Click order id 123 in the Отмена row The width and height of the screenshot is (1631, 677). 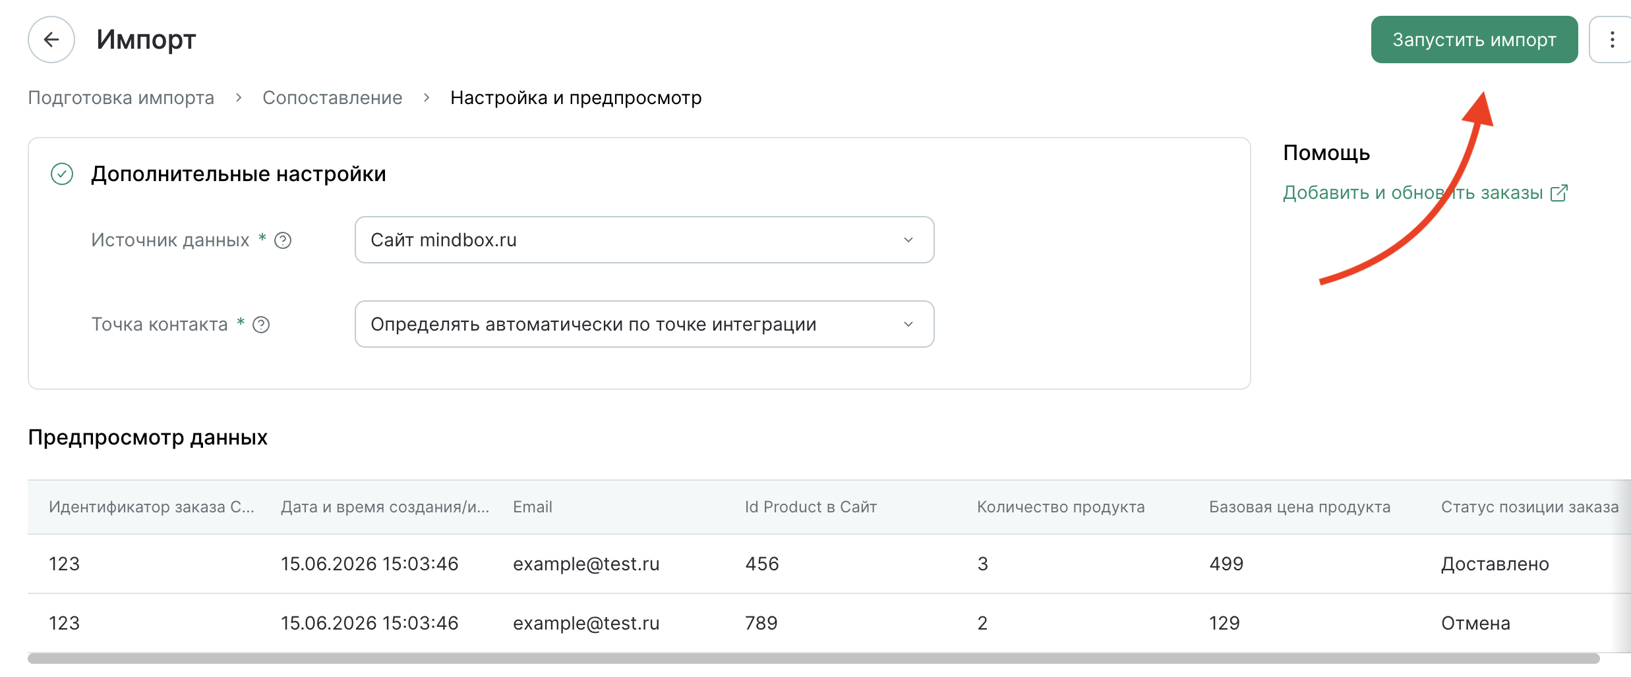click(64, 623)
